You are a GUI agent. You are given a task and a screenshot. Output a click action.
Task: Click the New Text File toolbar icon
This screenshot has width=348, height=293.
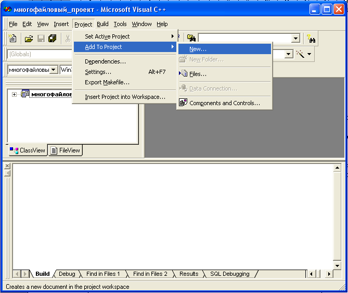[12, 38]
